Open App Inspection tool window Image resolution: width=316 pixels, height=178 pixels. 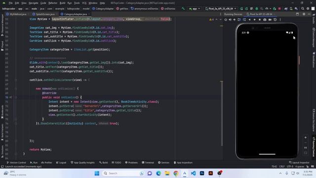183,163
